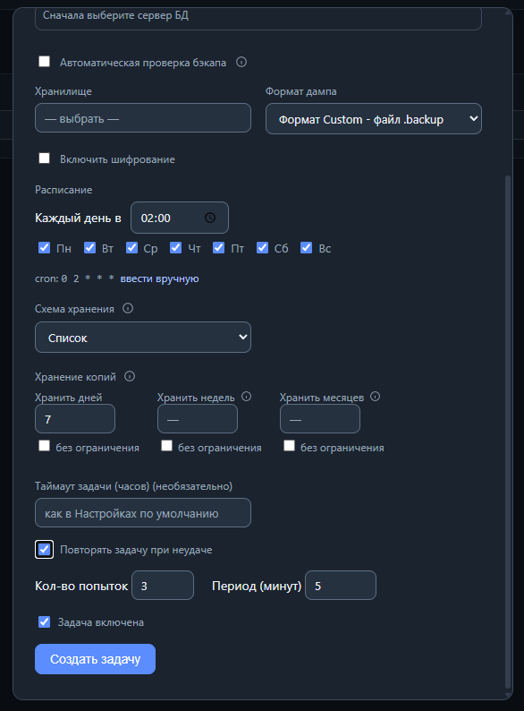Screen dimensions: 524x711
Task: Click the Создать задачу button
Action: pyautogui.click(x=95, y=659)
